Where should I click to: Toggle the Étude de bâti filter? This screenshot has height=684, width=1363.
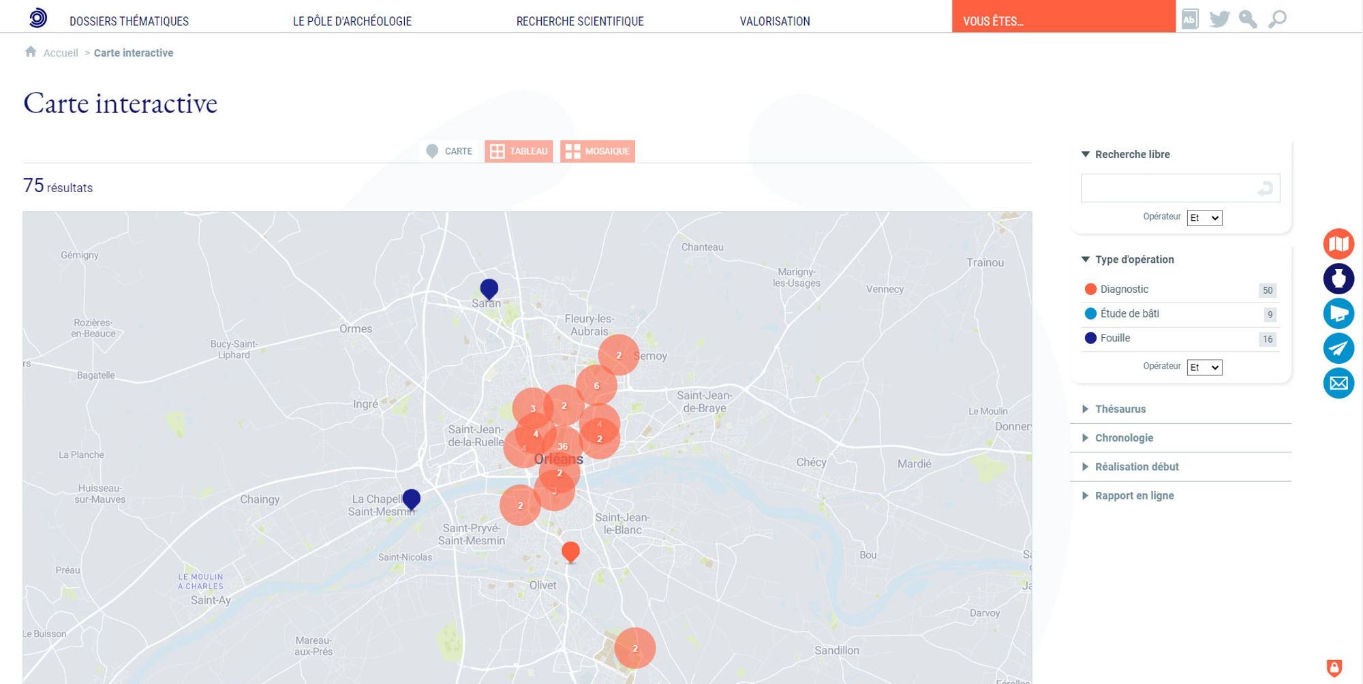(1180, 314)
